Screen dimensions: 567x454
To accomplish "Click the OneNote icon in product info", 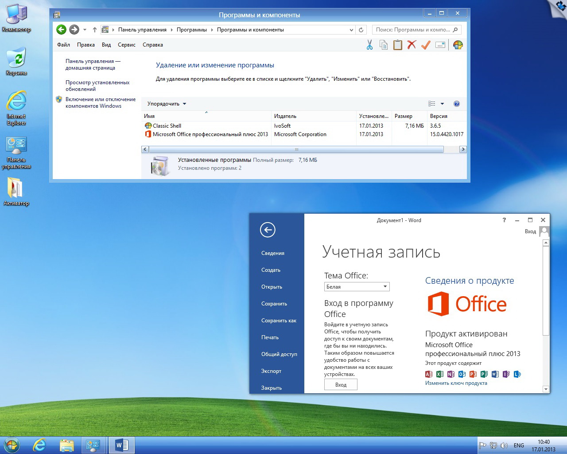I will point(451,374).
